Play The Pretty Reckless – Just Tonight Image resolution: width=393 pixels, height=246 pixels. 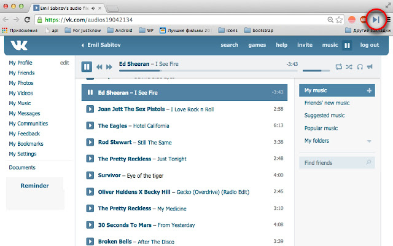coord(90,159)
